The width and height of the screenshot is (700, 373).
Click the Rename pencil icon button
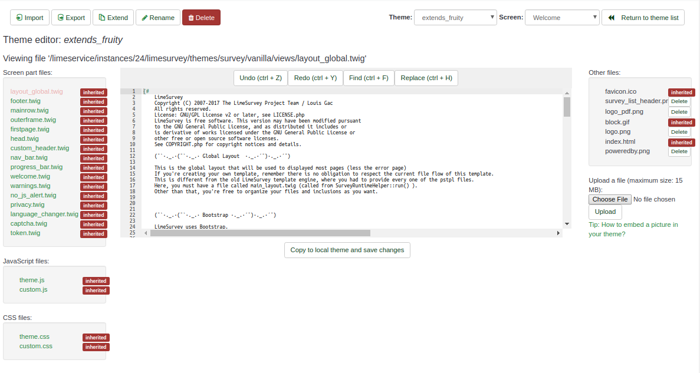(158, 18)
